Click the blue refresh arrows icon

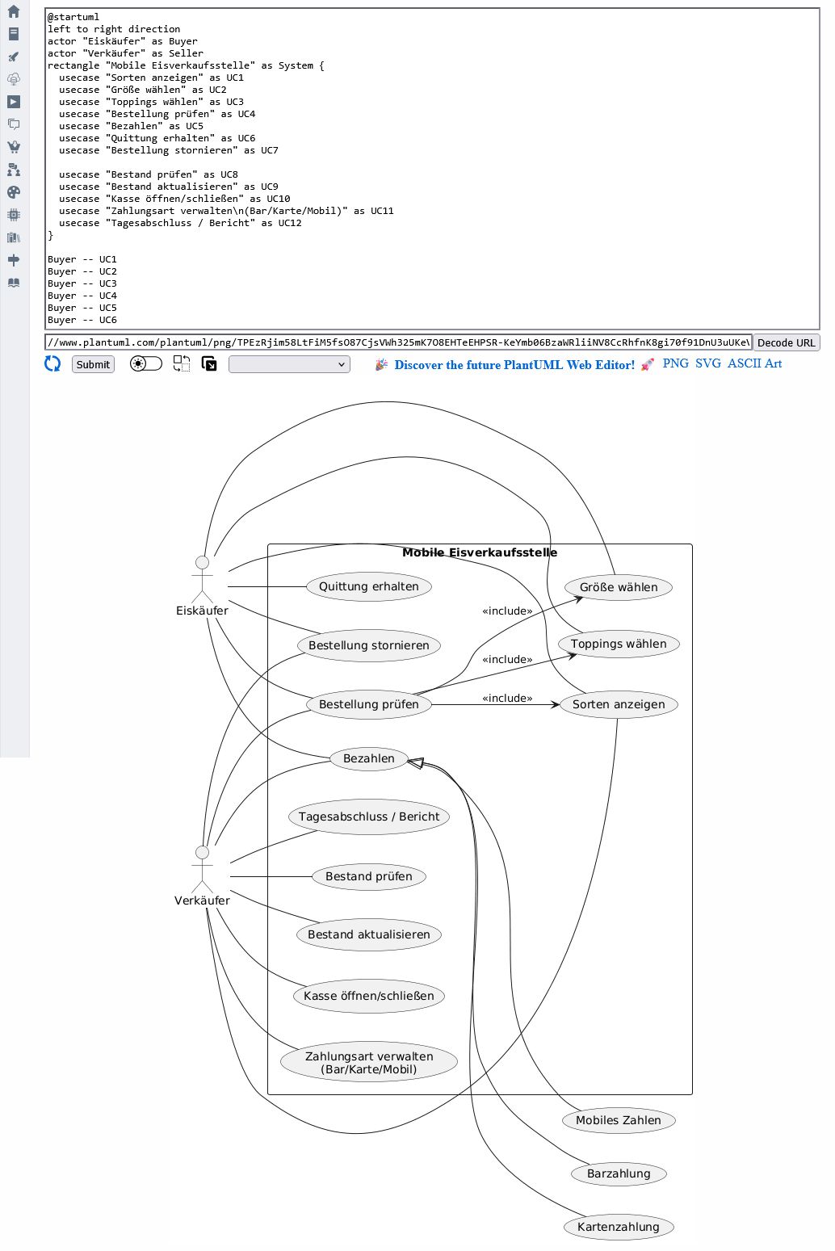click(x=52, y=364)
